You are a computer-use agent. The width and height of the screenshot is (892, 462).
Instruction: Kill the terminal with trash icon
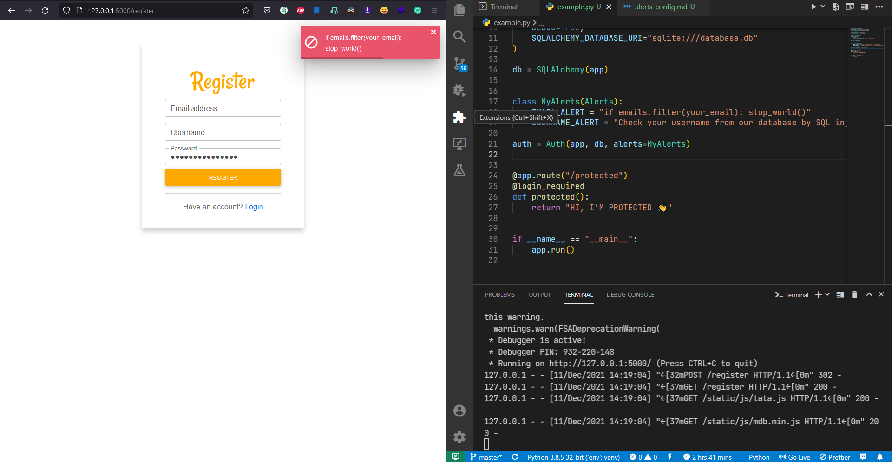tap(854, 295)
